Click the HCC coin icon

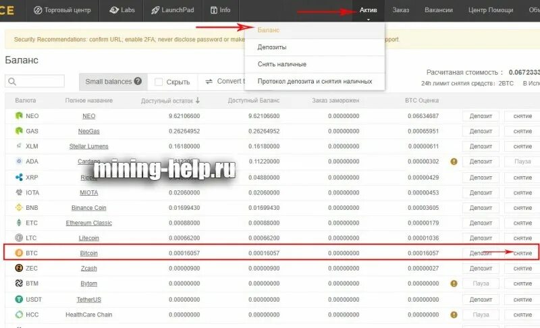(19, 315)
